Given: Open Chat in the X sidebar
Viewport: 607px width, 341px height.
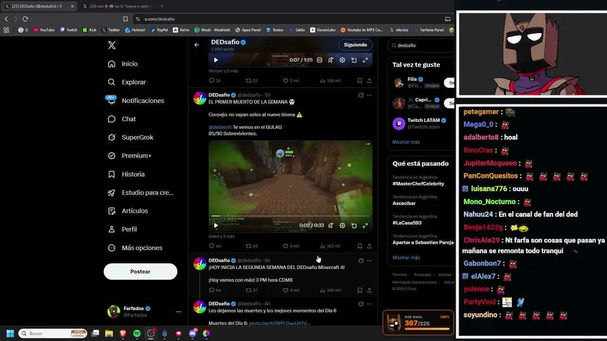Looking at the screenshot, I should pos(121,119).
